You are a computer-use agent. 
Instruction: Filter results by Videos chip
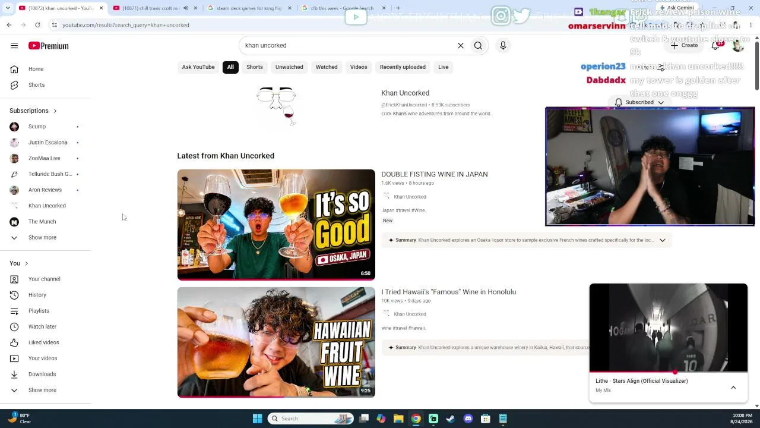(x=359, y=67)
